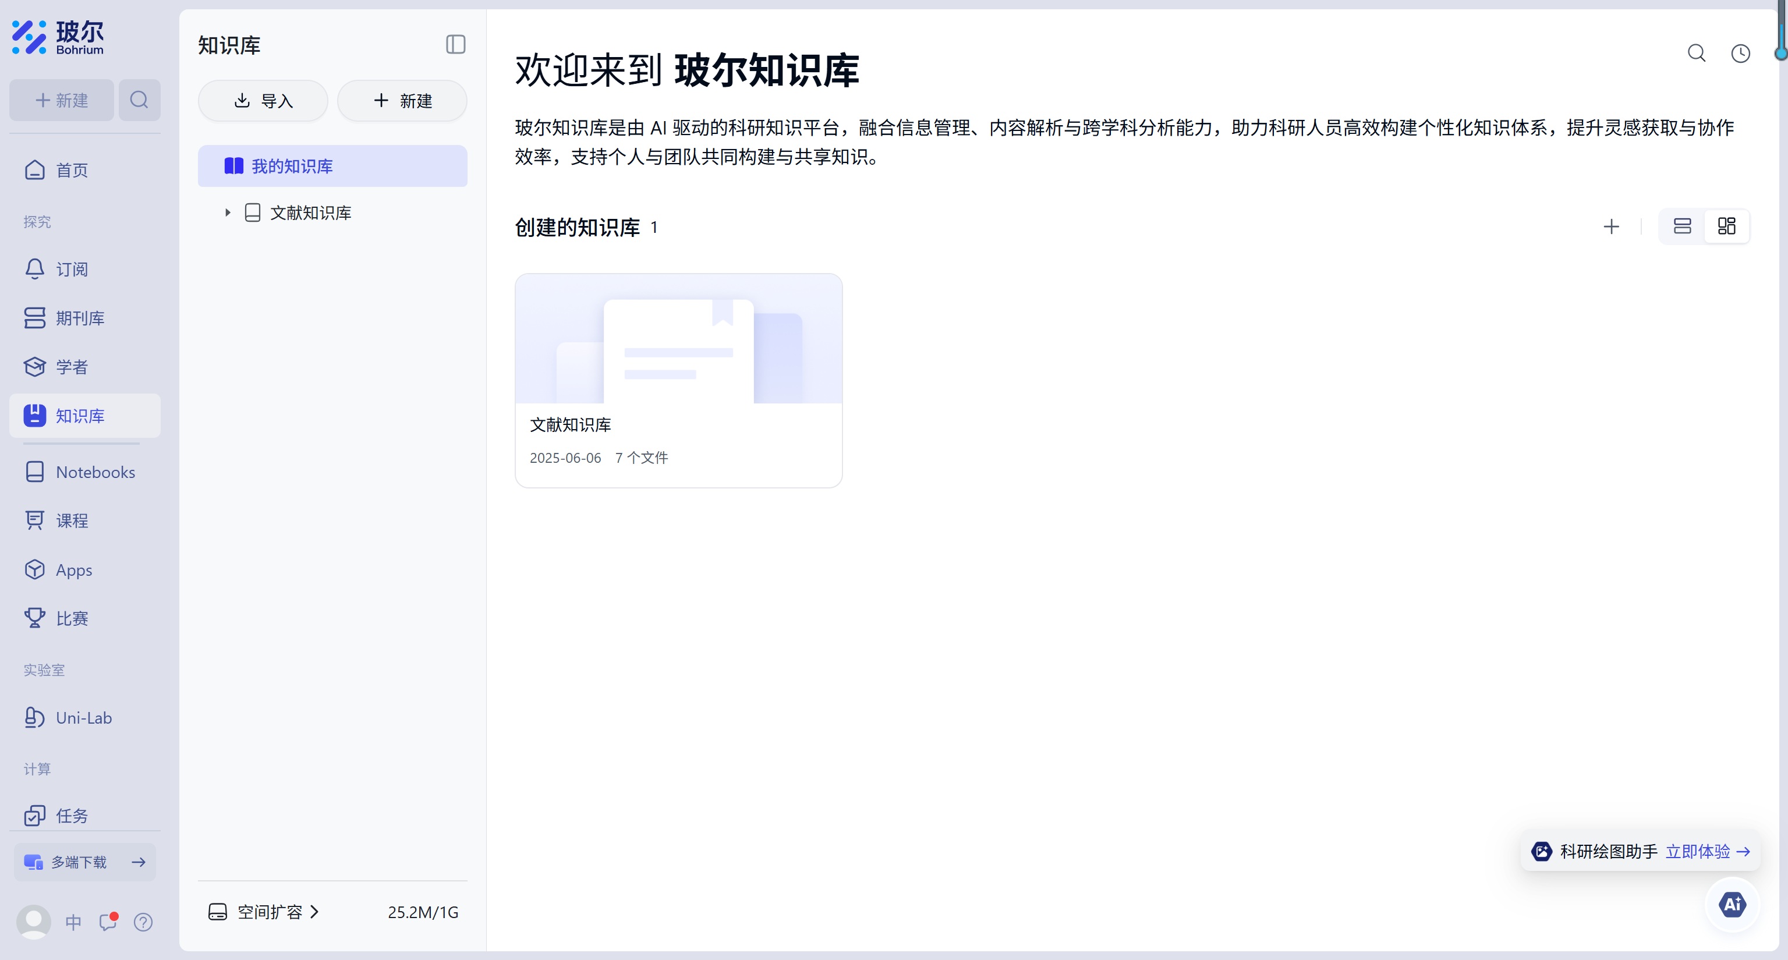1788x960 pixels.
Task: Open search in the top right
Action: click(1697, 54)
